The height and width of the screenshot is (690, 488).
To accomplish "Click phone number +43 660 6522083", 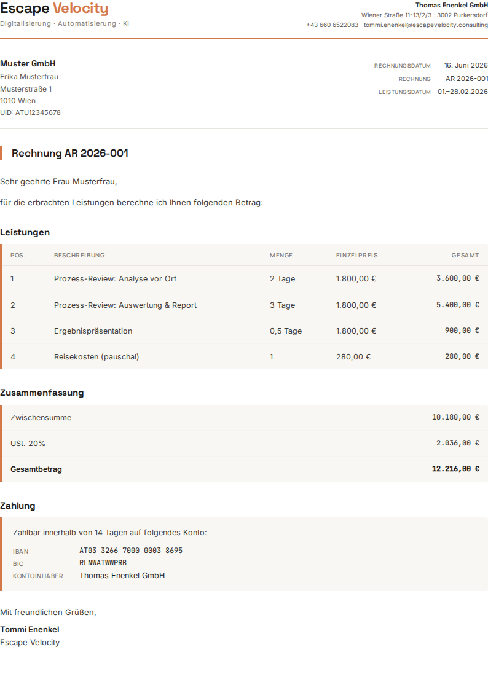I will pos(333,25).
